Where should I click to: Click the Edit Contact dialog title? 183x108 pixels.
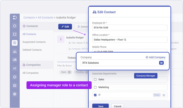click(x=107, y=12)
